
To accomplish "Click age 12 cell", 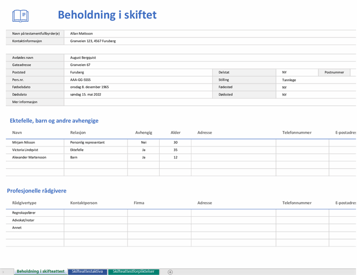I will point(175,157).
